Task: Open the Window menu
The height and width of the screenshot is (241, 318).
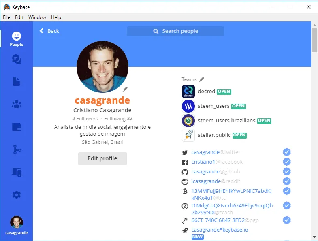Action: tap(37, 17)
